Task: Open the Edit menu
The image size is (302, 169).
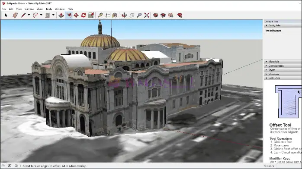Action: pyautogui.click(x=11, y=9)
